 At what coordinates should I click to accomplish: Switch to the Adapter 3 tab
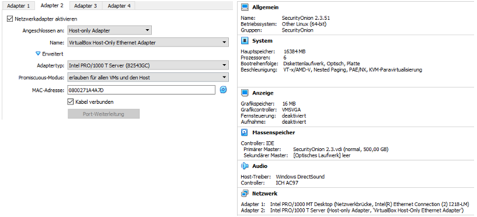85,6
